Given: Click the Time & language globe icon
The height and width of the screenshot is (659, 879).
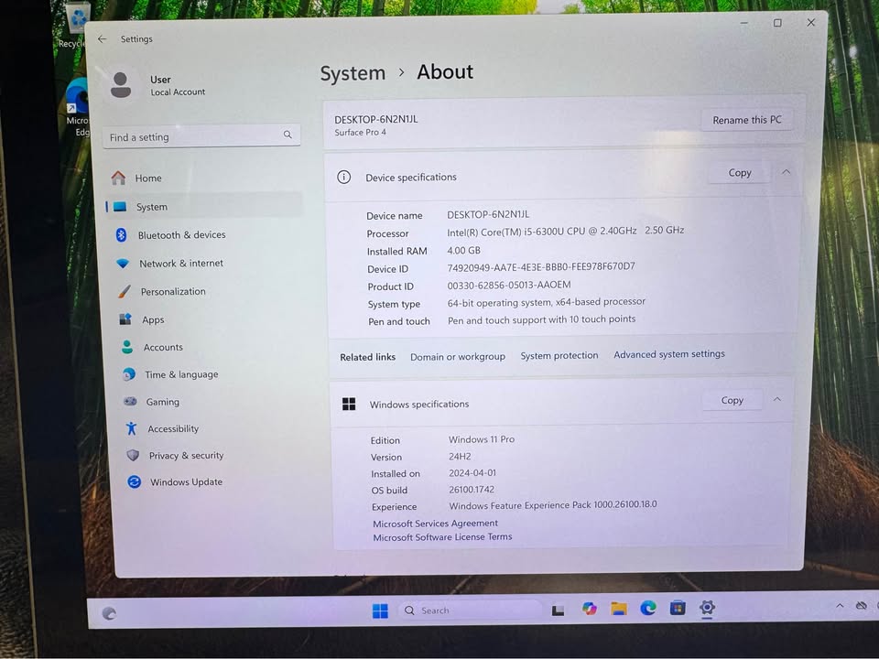Looking at the screenshot, I should [x=129, y=374].
